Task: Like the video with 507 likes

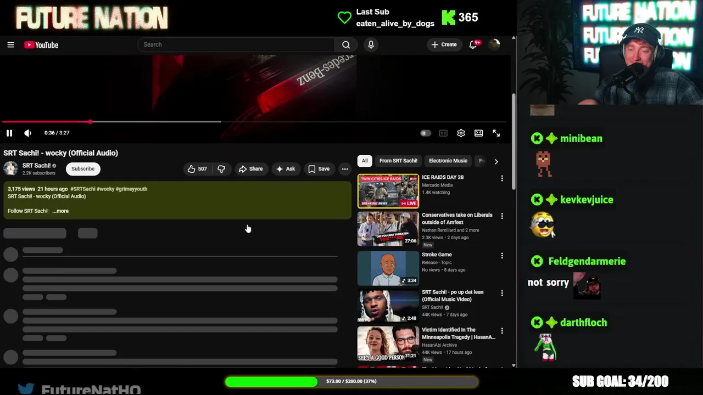Action: (197, 169)
